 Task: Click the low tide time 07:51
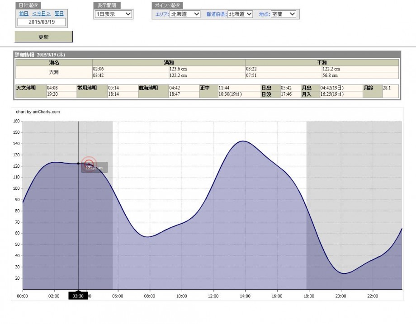[251, 75]
